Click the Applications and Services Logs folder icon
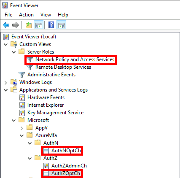The height and width of the screenshot is (178, 180). (x=14, y=90)
